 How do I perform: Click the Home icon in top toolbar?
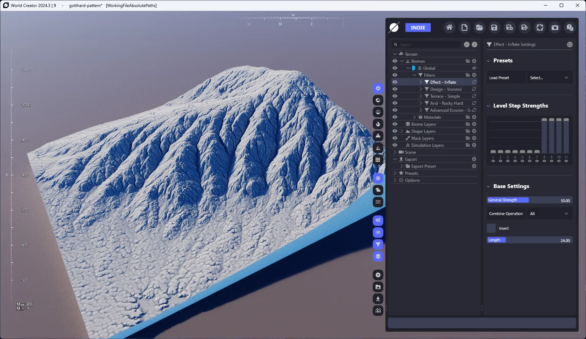449,27
